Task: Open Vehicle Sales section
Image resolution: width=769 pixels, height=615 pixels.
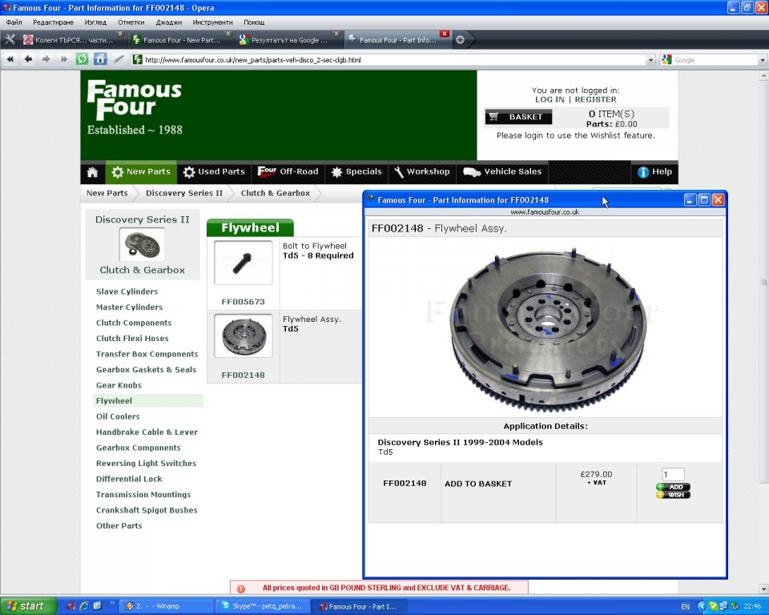Action: click(x=502, y=172)
